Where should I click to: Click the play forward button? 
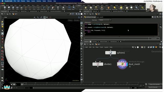11,85
